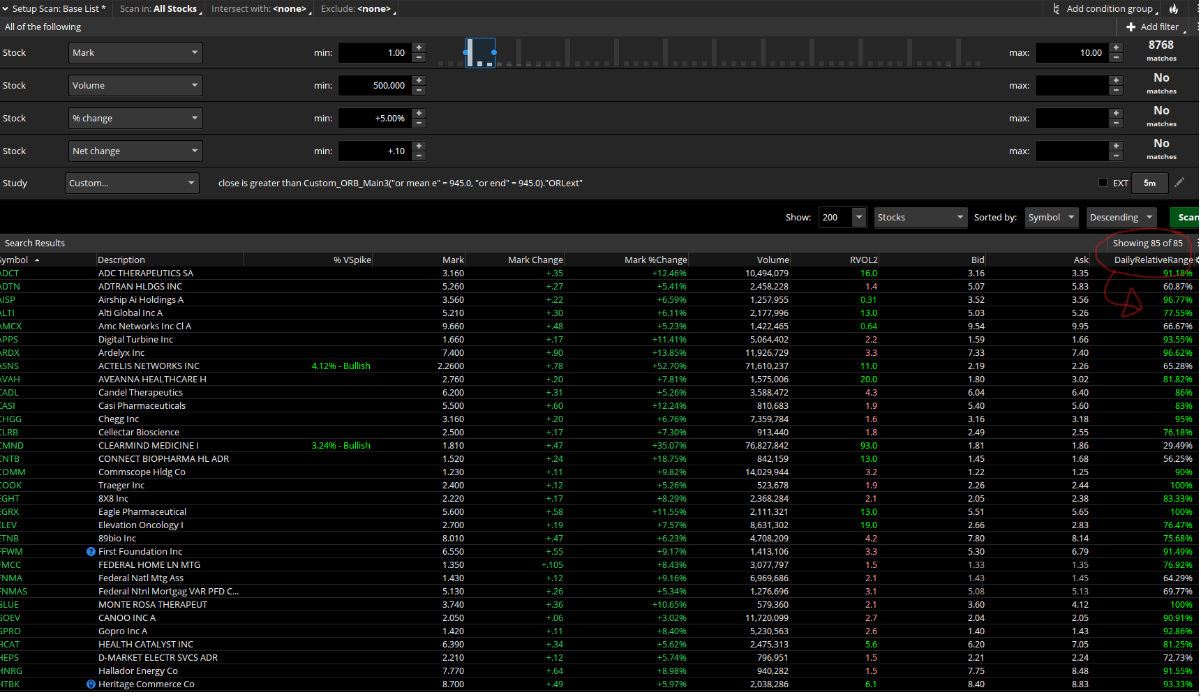The height and width of the screenshot is (697, 1201).
Task: Click the Hallador Energy Co row
Action: tap(599, 671)
